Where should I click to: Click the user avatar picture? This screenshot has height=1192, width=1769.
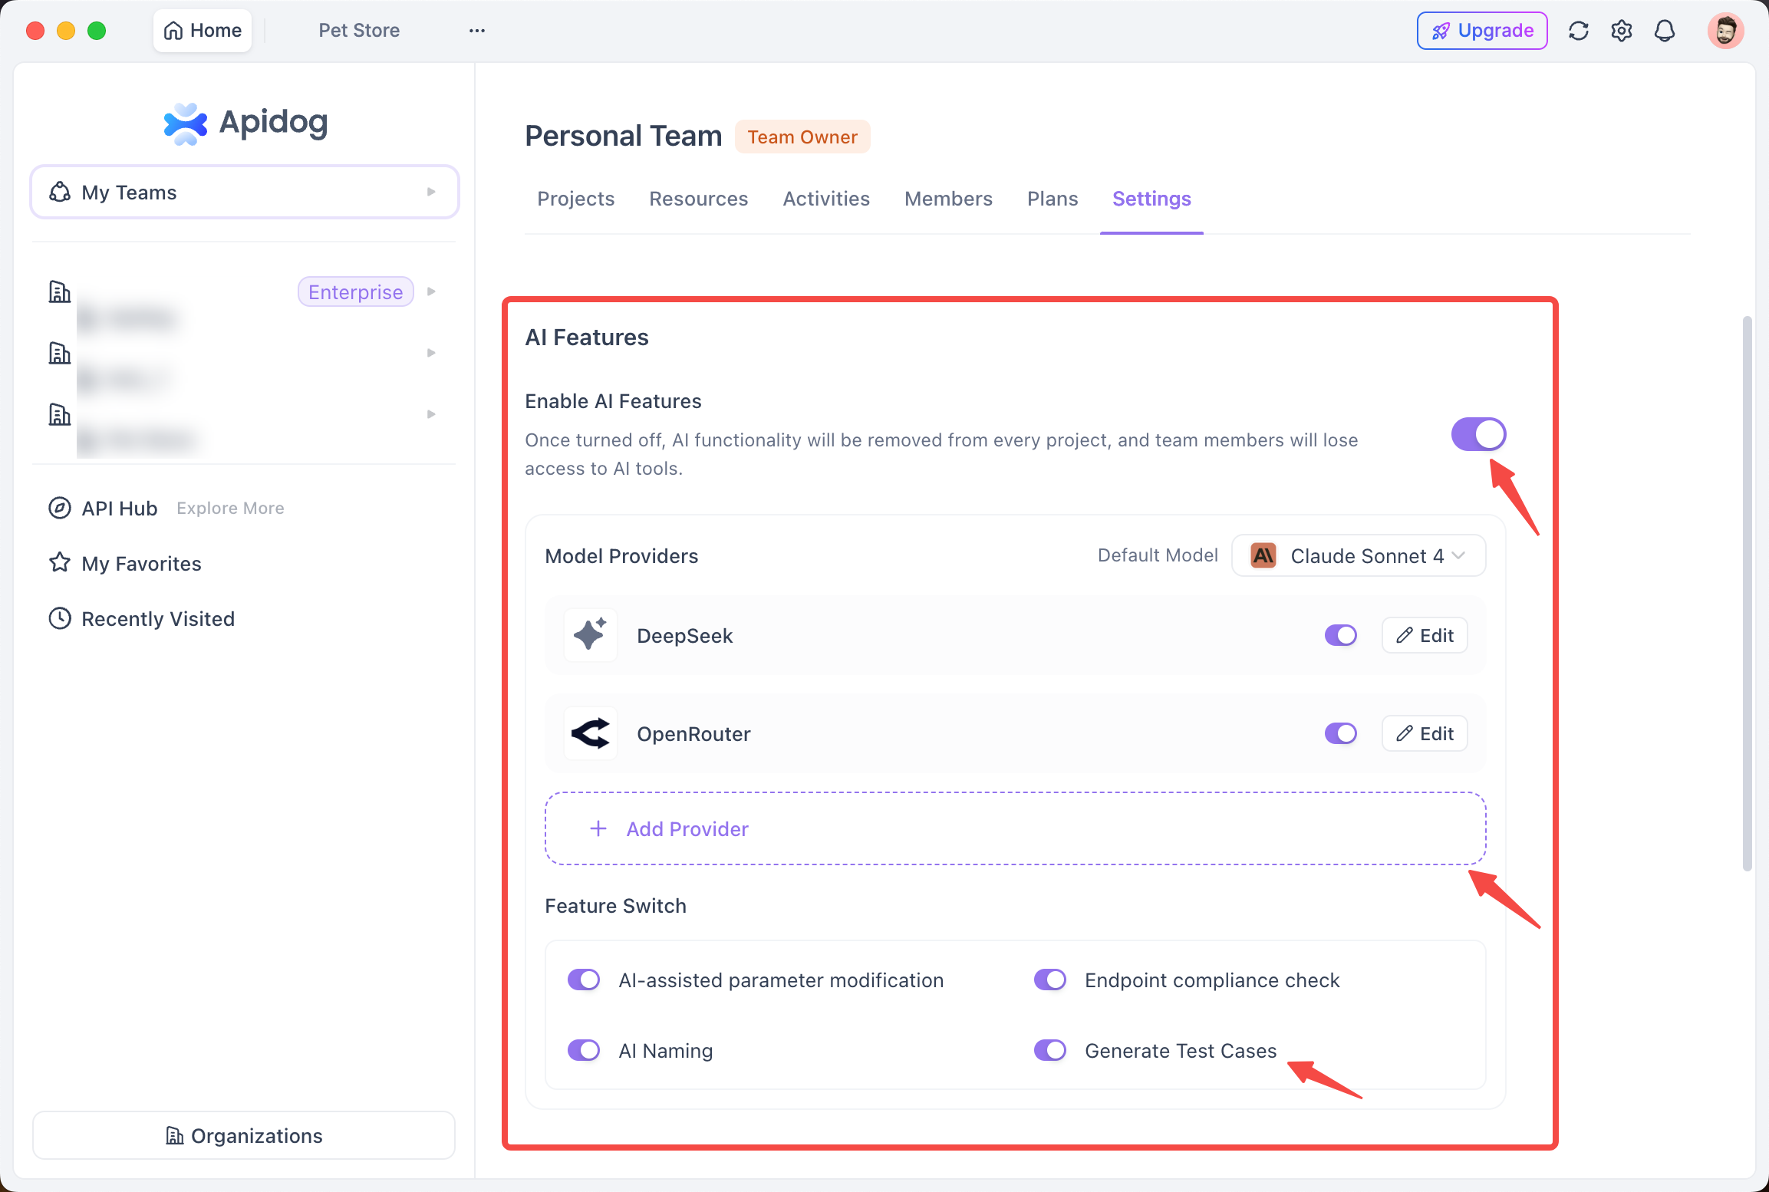tap(1725, 31)
